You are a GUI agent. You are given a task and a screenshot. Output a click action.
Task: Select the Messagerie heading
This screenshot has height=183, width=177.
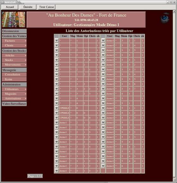pyautogui.click(x=14, y=70)
